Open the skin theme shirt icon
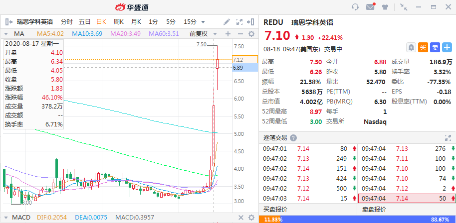Image resolution: width=456 pixels, height=223 pixels. (385, 7)
